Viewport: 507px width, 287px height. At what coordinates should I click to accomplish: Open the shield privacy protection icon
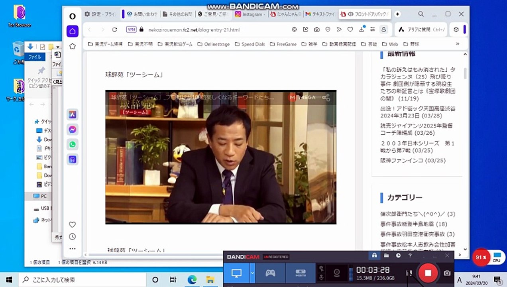pyautogui.click(x=328, y=29)
